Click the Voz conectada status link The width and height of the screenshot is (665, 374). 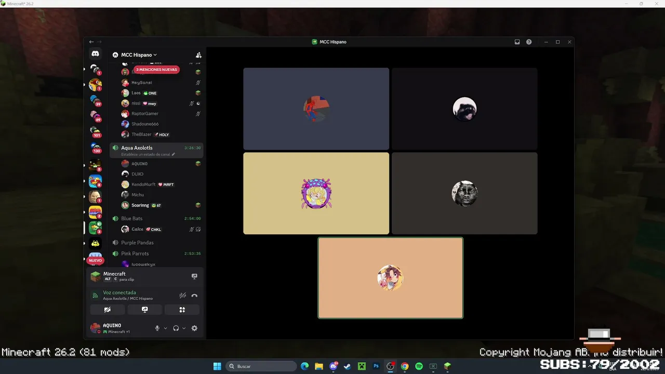[119, 292]
